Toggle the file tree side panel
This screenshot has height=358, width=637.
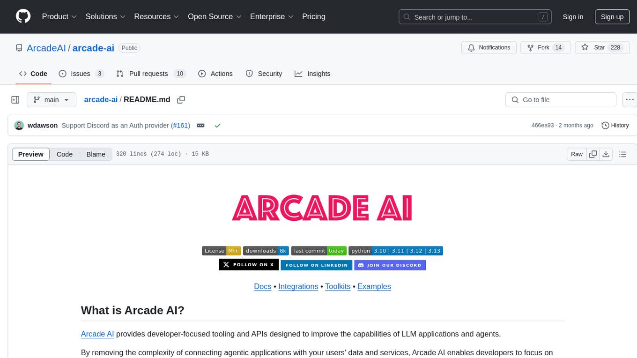point(15,100)
